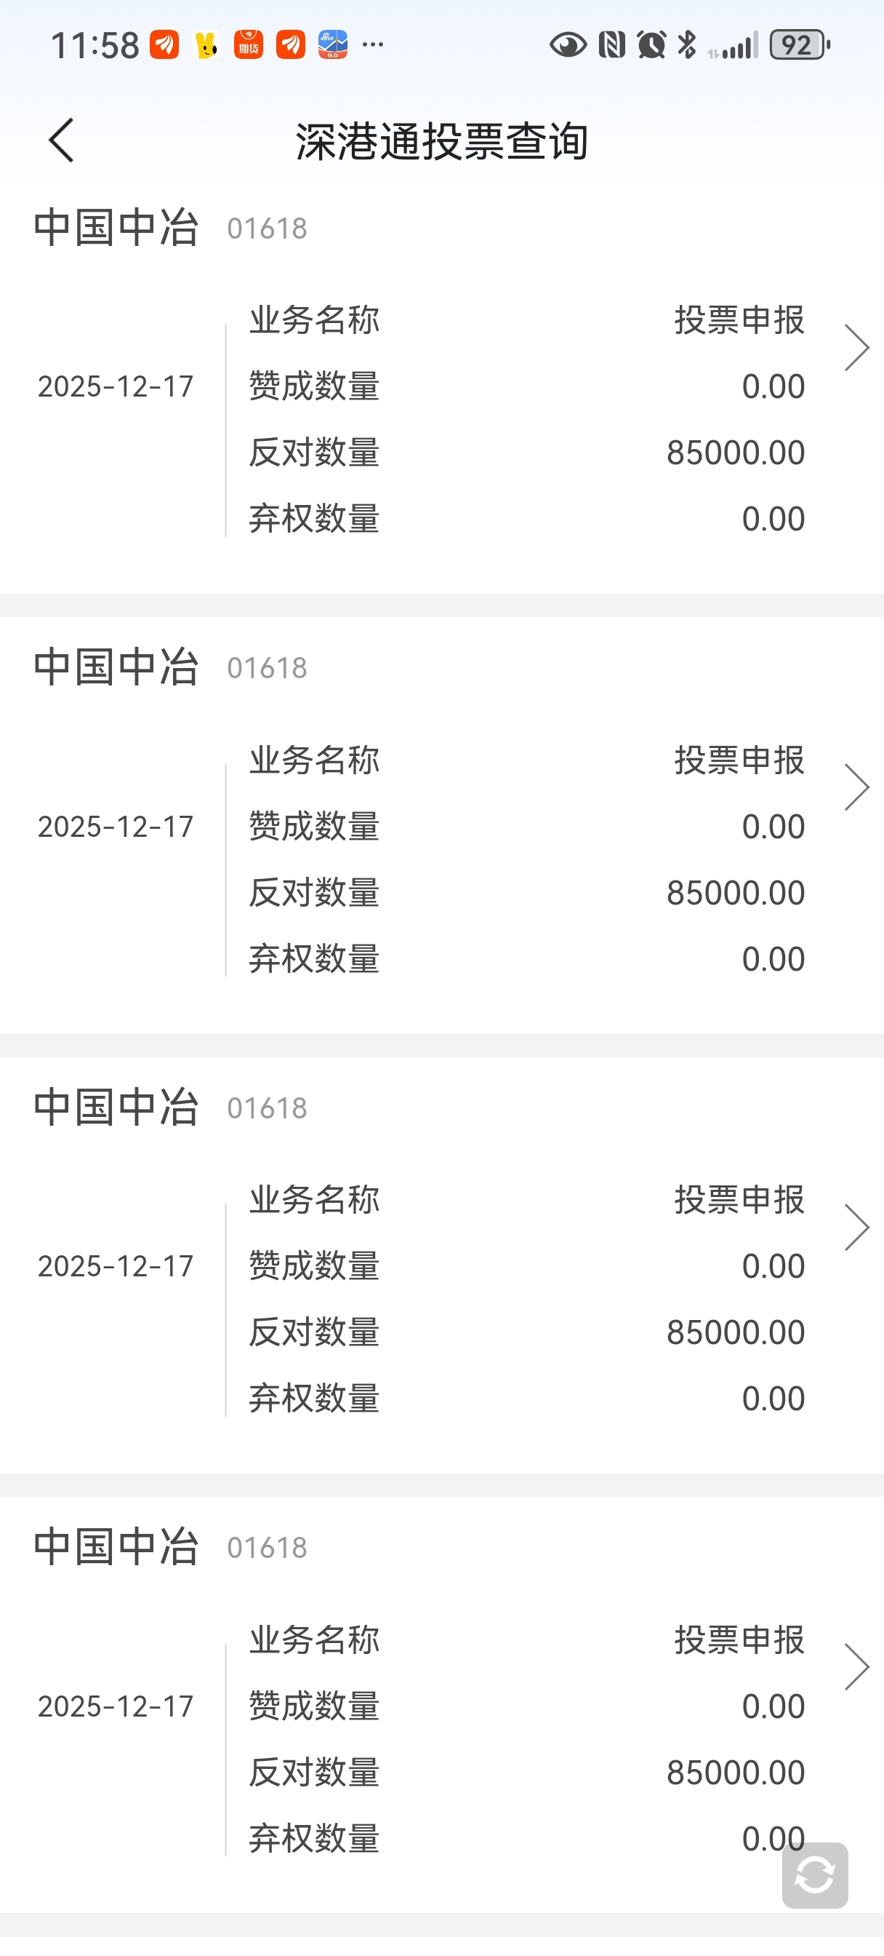Screen dimensions: 884x1956
Task: Tap the yellow notification app icon
Action: [206, 46]
